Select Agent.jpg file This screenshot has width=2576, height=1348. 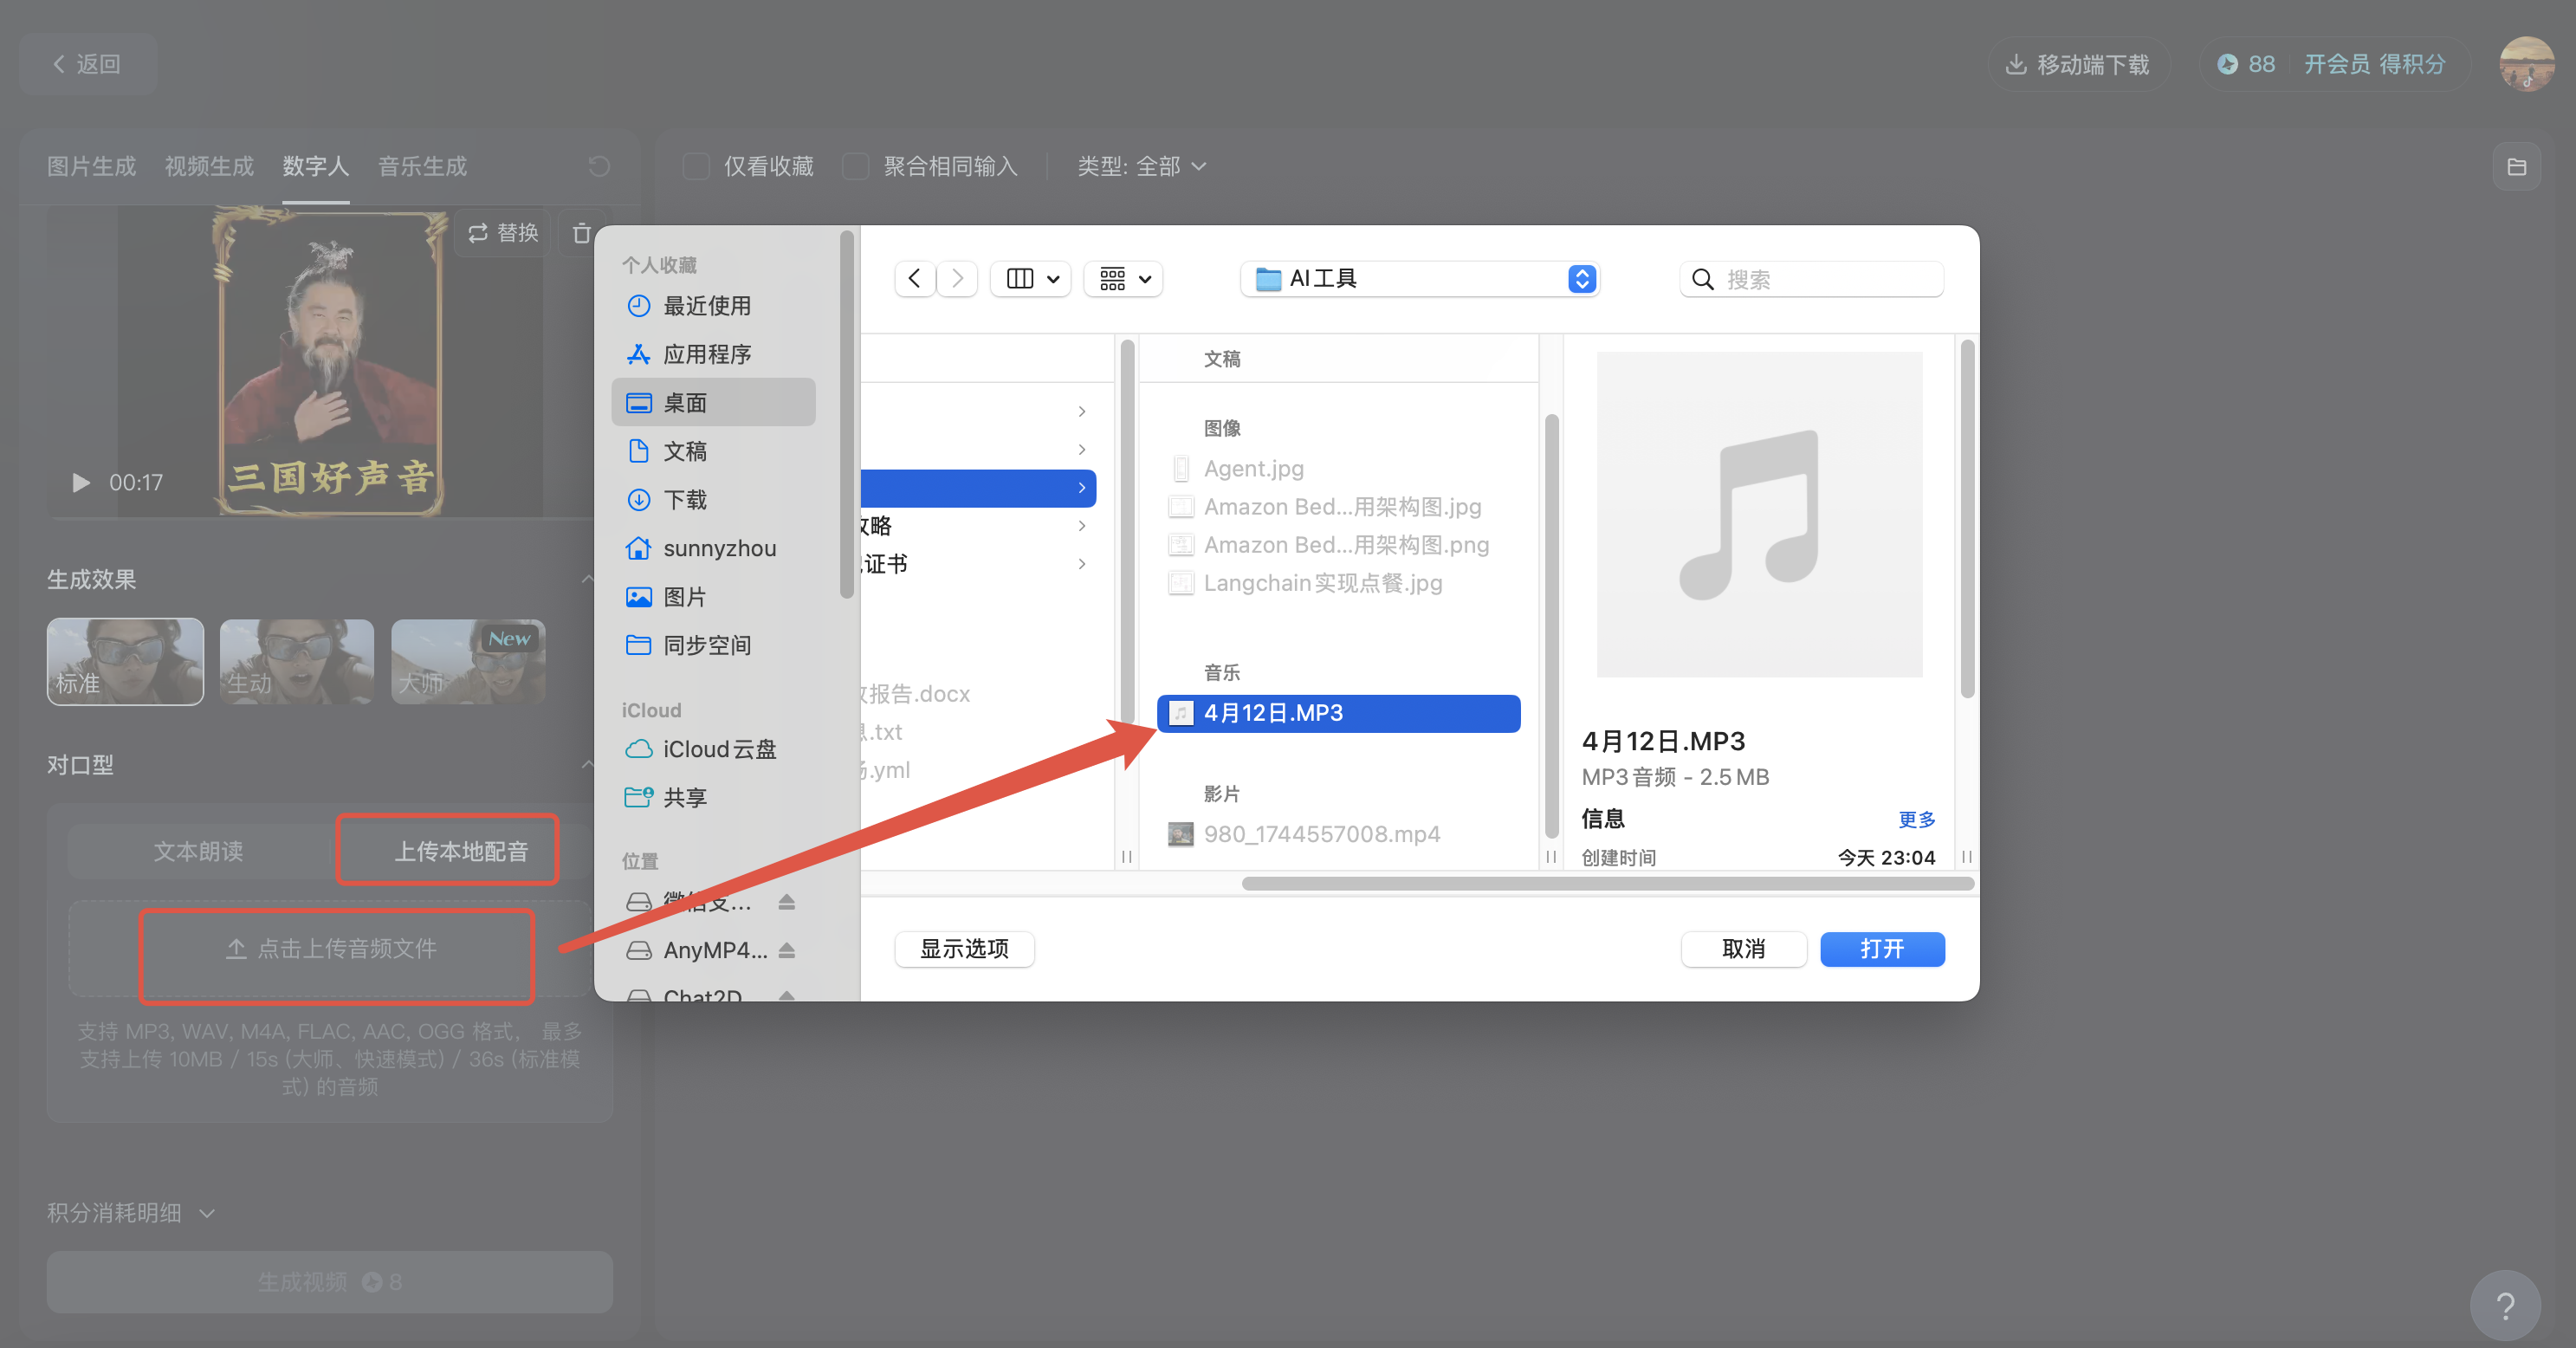coord(1339,468)
